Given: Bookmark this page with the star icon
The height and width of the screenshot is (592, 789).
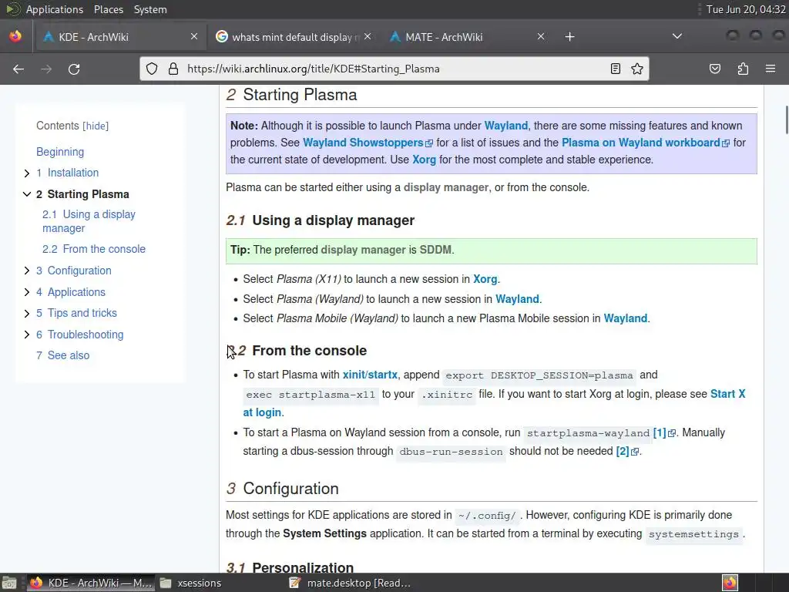Looking at the screenshot, I should 637,69.
